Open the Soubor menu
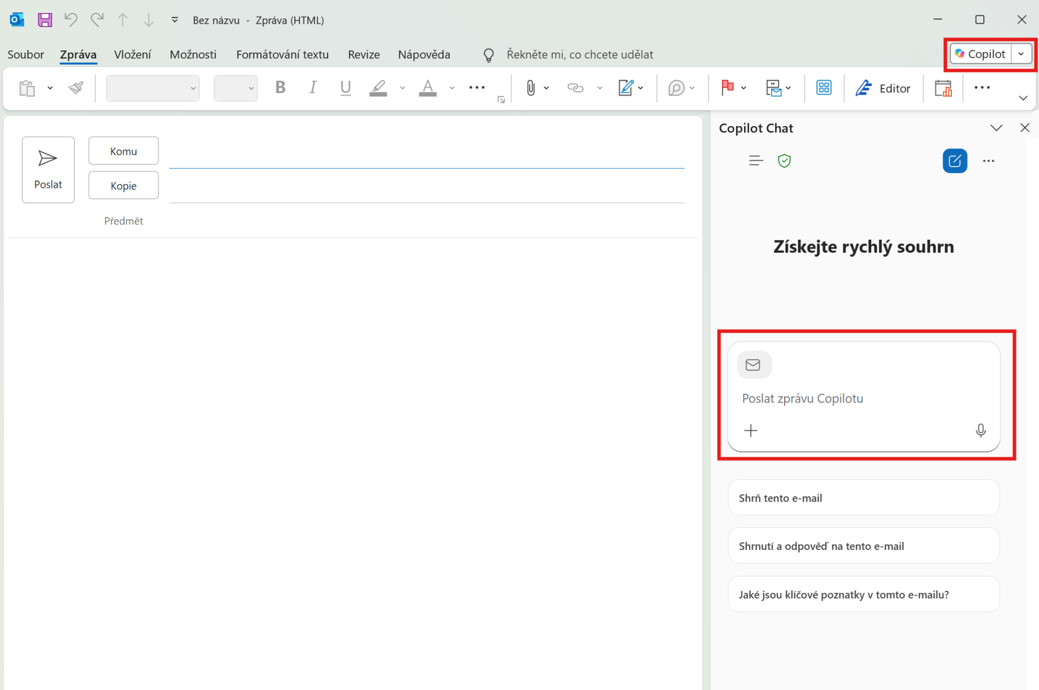Image resolution: width=1039 pixels, height=690 pixels. [25, 54]
